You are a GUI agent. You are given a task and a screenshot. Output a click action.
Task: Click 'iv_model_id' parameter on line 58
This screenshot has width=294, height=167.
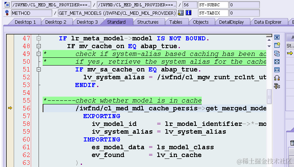114,124
